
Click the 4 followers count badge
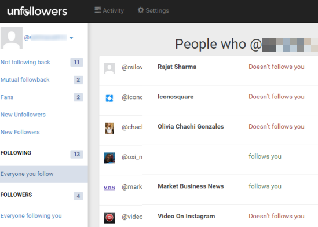pyautogui.click(x=78, y=196)
